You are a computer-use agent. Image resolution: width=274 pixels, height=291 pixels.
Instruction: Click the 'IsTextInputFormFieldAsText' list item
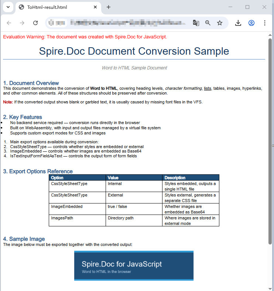tap(73, 156)
